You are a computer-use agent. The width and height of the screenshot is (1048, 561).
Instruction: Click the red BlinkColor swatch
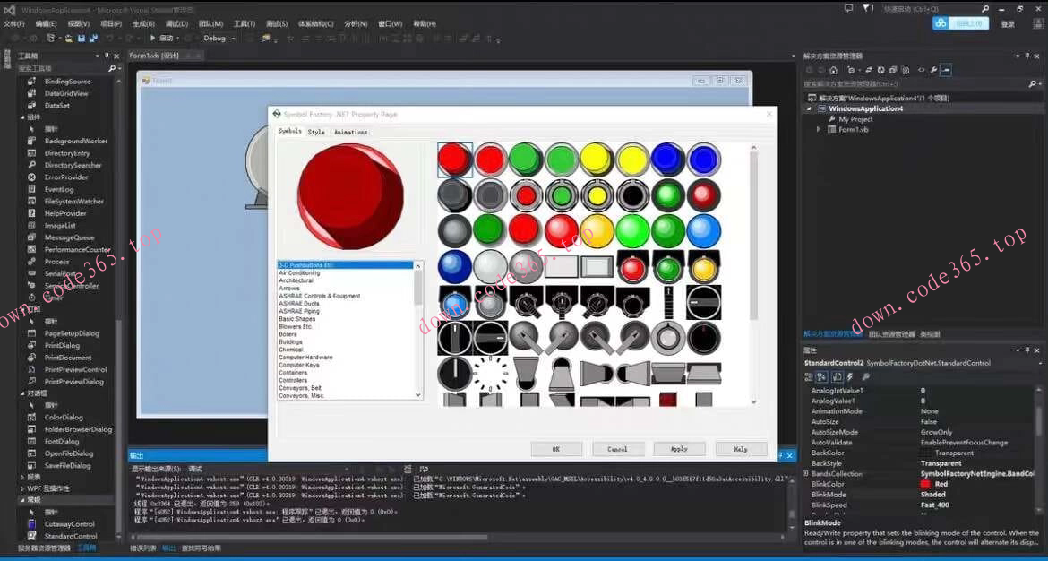point(925,484)
